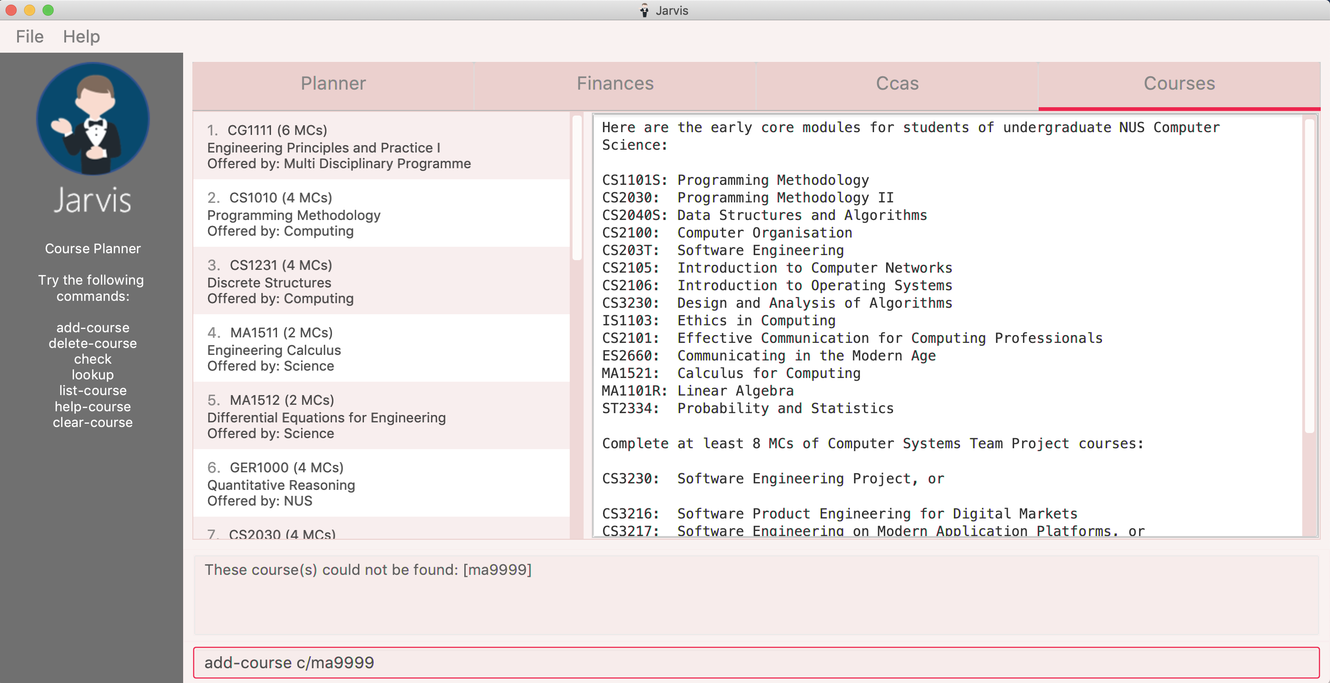Image resolution: width=1330 pixels, height=683 pixels.
Task: Click the CS2105 Computer Networks line
Action: (x=777, y=268)
